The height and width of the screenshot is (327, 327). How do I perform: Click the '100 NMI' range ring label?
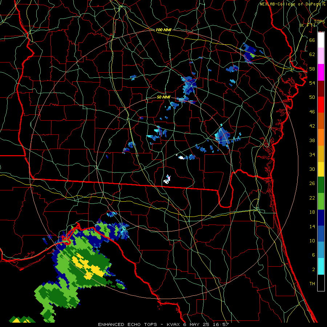[163, 30]
